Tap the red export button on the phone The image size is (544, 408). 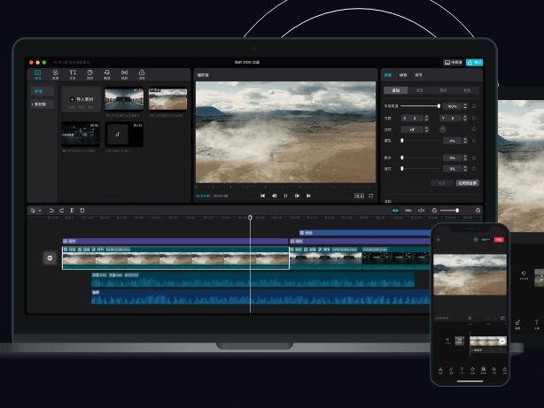[x=499, y=240]
